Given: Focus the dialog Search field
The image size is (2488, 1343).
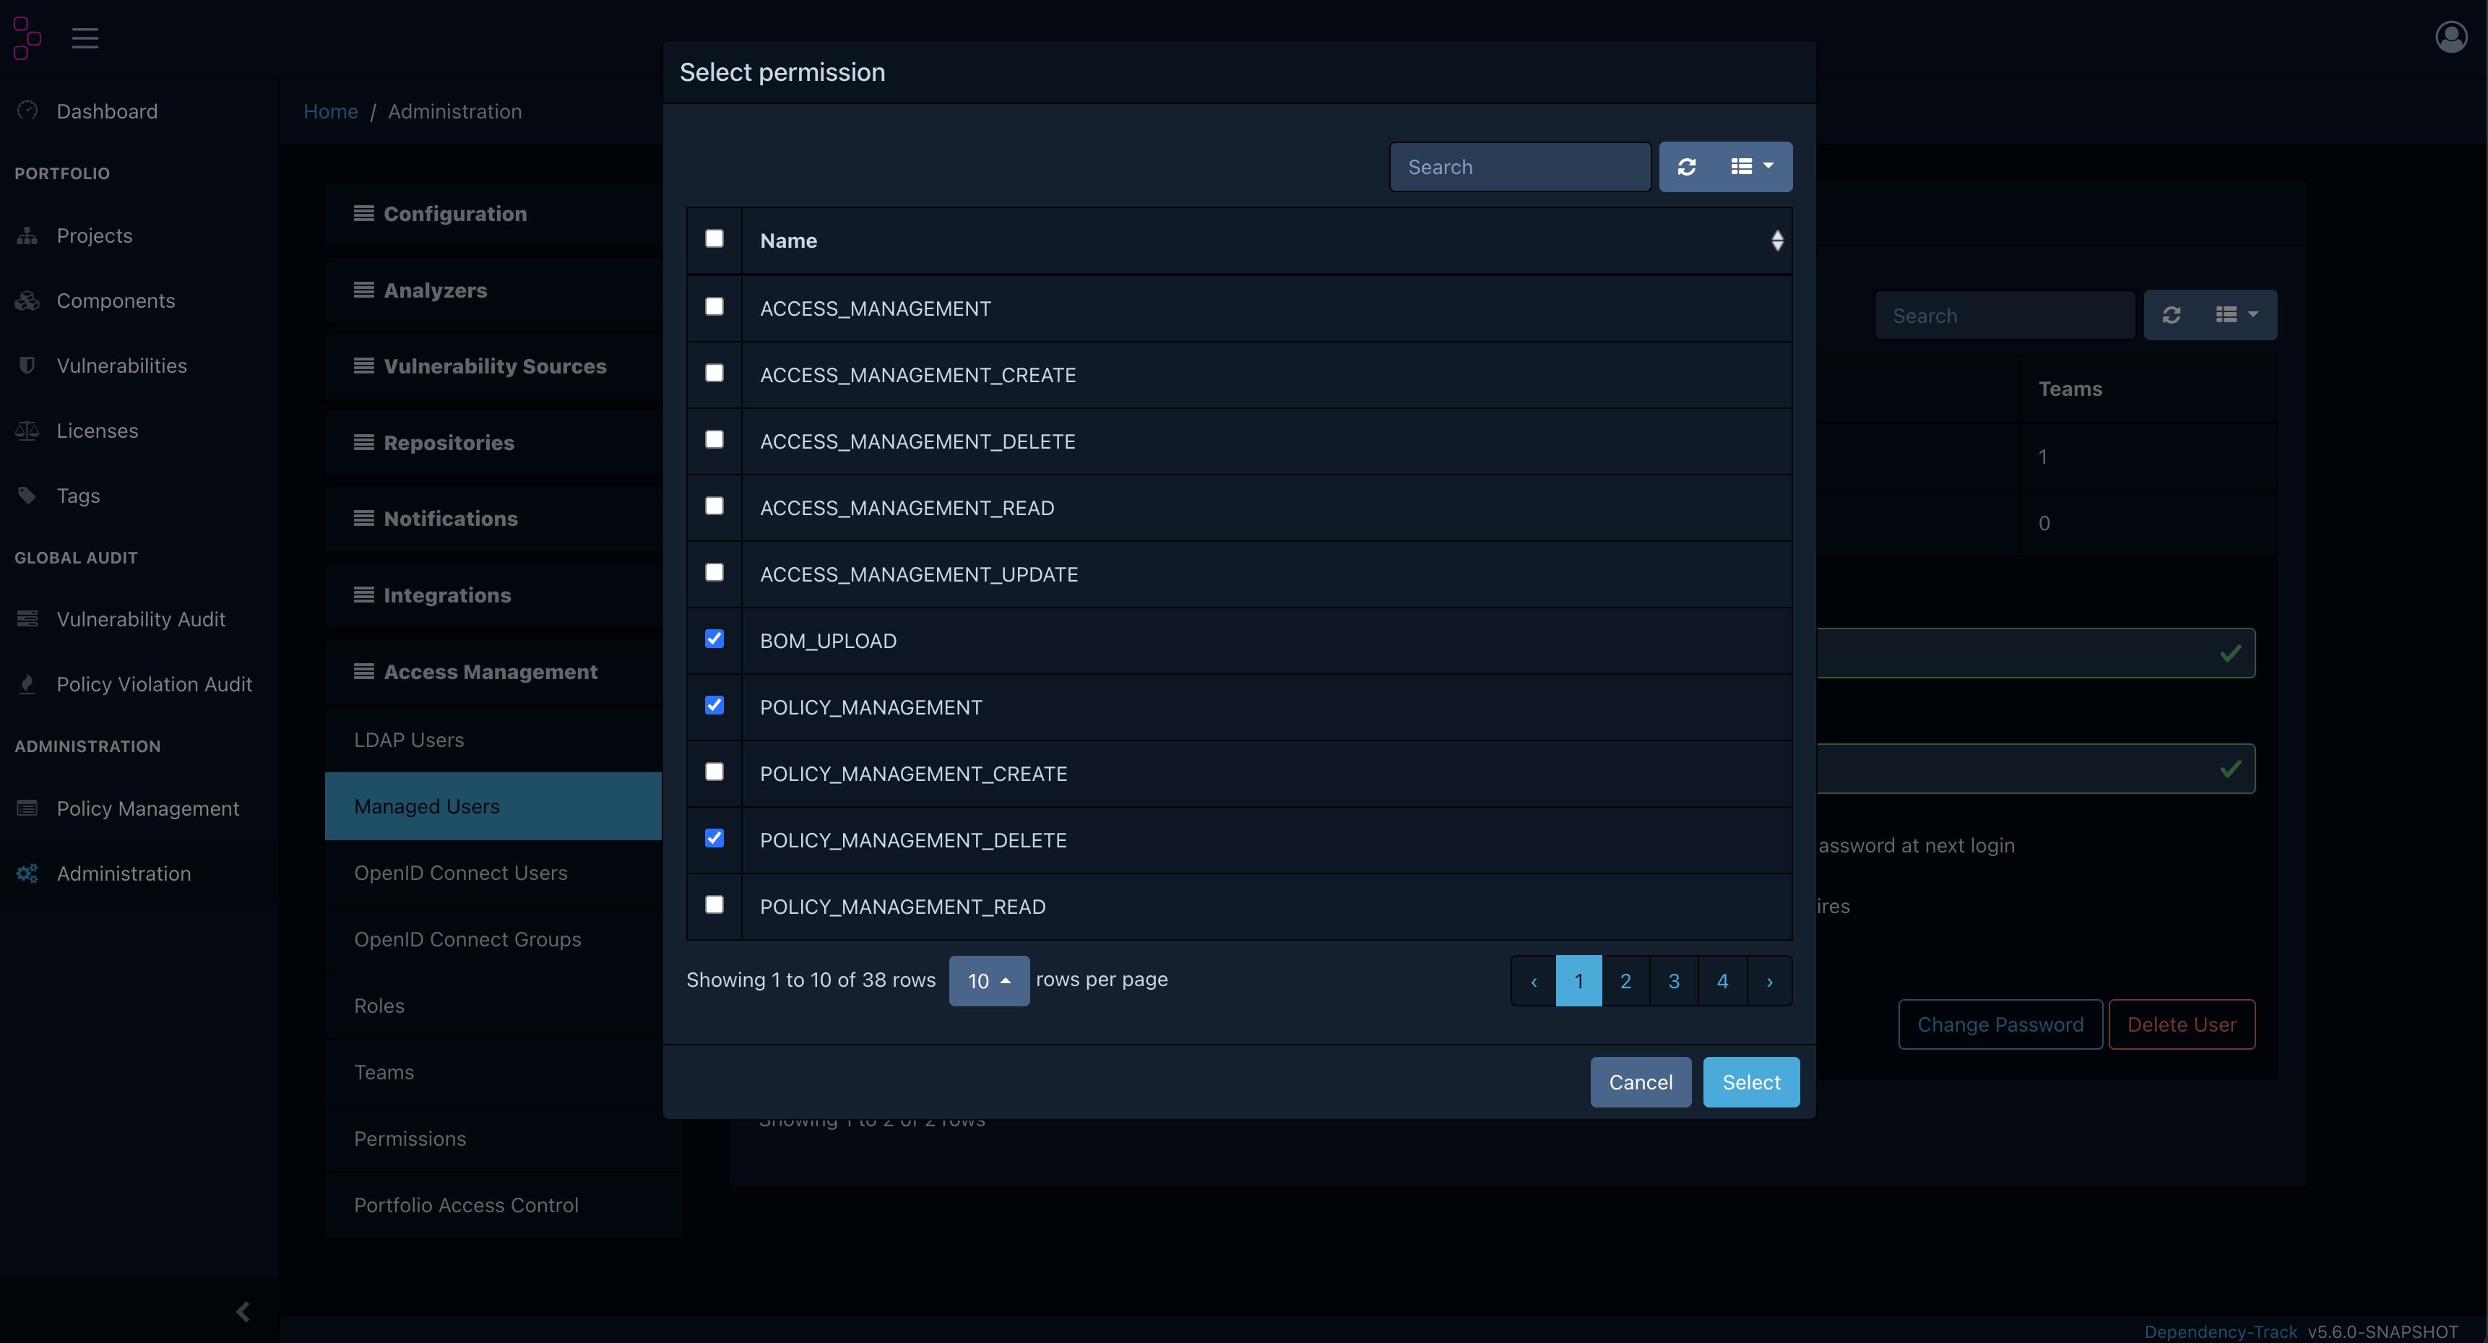Looking at the screenshot, I should click(x=1520, y=167).
